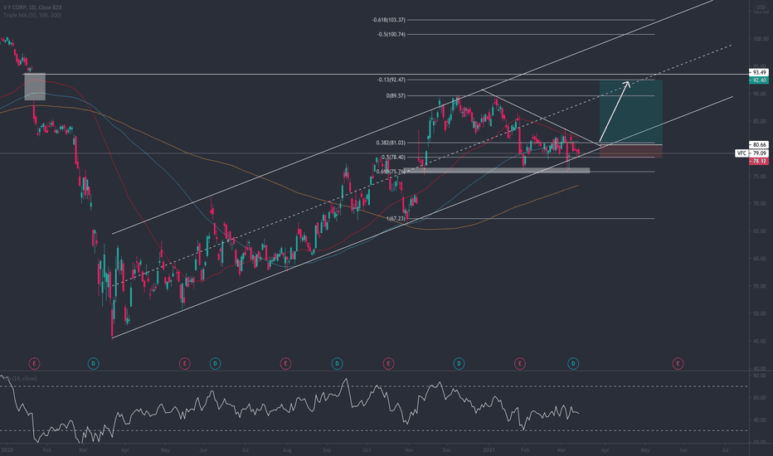Open the earnings marker in late January 2021
The image size is (773, 456).
point(519,364)
